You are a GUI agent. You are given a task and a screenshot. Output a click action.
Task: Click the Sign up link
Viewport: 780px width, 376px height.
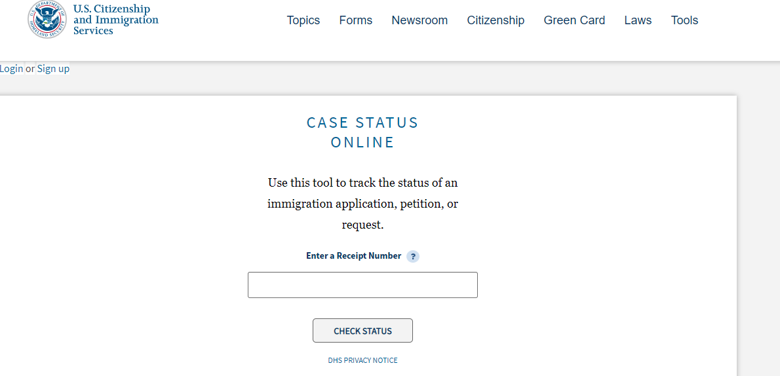point(53,69)
